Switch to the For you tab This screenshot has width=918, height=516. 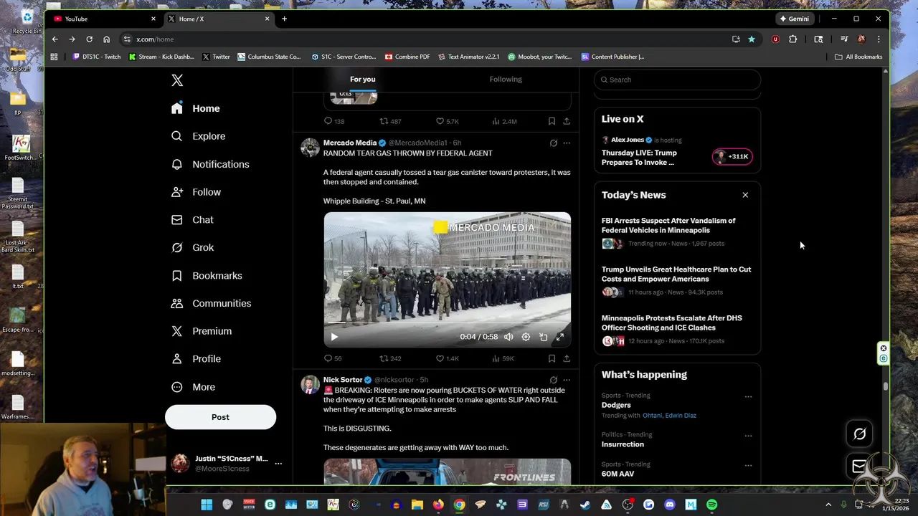pyautogui.click(x=363, y=80)
